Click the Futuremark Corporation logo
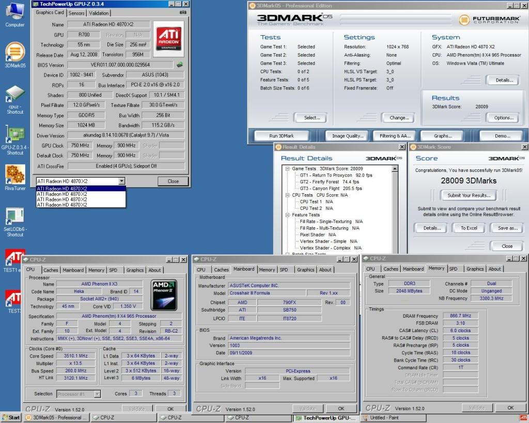The image size is (529, 423). pyautogui.click(x=489, y=20)
